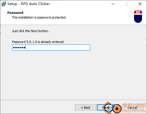Screen dimensions: 147x114
Task: Click 'This installation is password protected' text
Action: 39,17
